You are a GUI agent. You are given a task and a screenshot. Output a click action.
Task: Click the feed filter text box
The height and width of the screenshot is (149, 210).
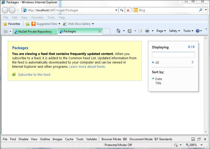(173, 55)
